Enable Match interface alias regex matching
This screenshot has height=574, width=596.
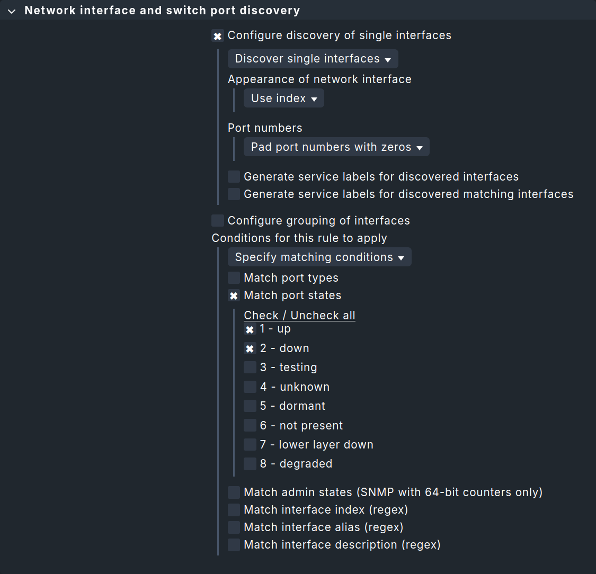point(234,527)
